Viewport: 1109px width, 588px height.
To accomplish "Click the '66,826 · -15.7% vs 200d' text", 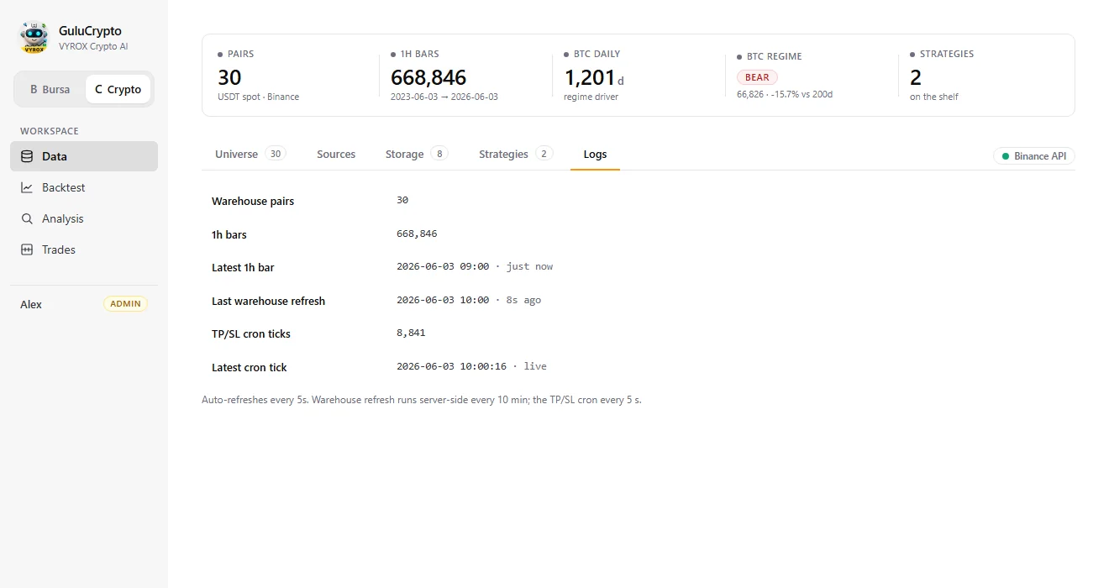I will coord(785,94).
